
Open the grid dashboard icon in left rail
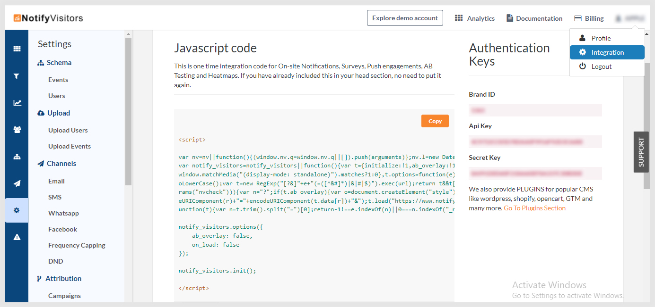pos(17,49)
